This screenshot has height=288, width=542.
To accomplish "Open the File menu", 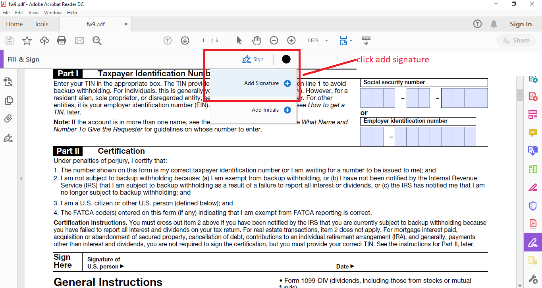I will (6, 13).
